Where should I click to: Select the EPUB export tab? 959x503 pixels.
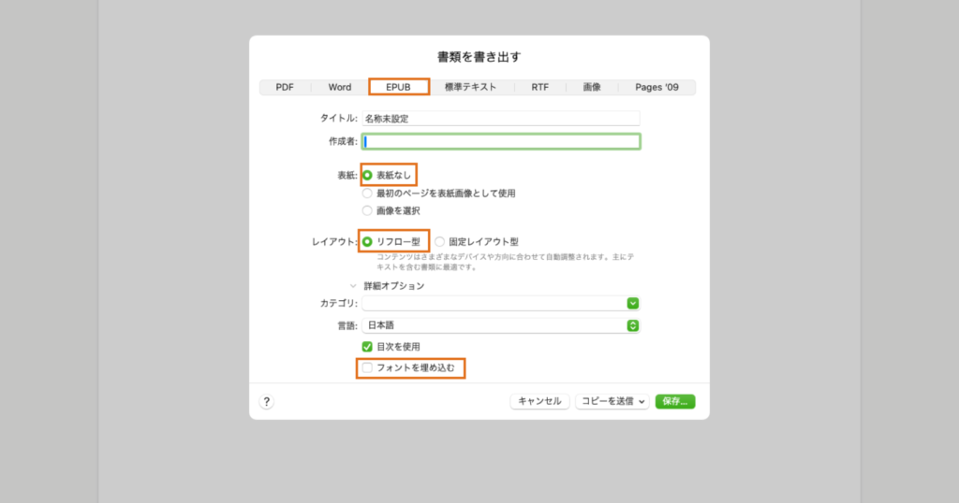click(x=399, y=87)
